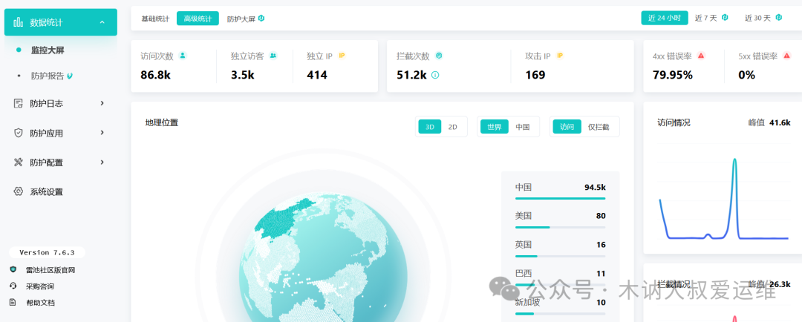Click the 访问次数 value 86.8k
Image resolution: width=802 pixels, height=322 pixels.
pos(155,75)
